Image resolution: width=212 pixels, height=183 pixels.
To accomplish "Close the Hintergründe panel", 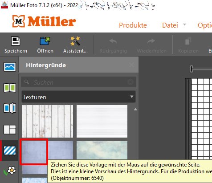I will click(131, 65).
